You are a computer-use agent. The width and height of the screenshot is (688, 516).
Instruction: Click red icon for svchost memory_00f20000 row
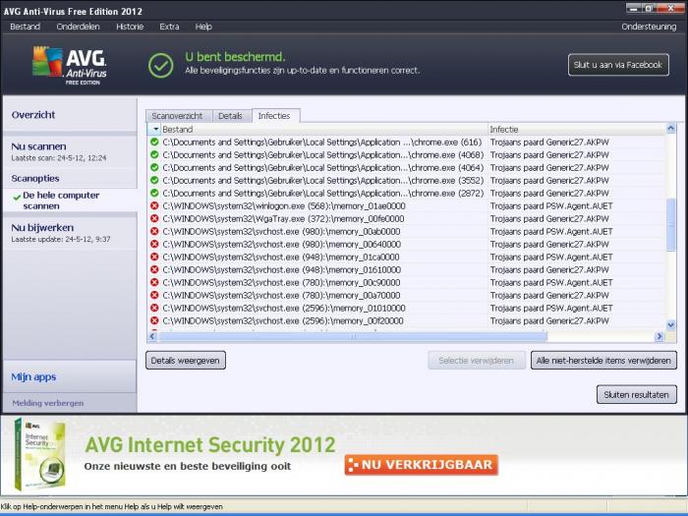[x=154, y=320]
